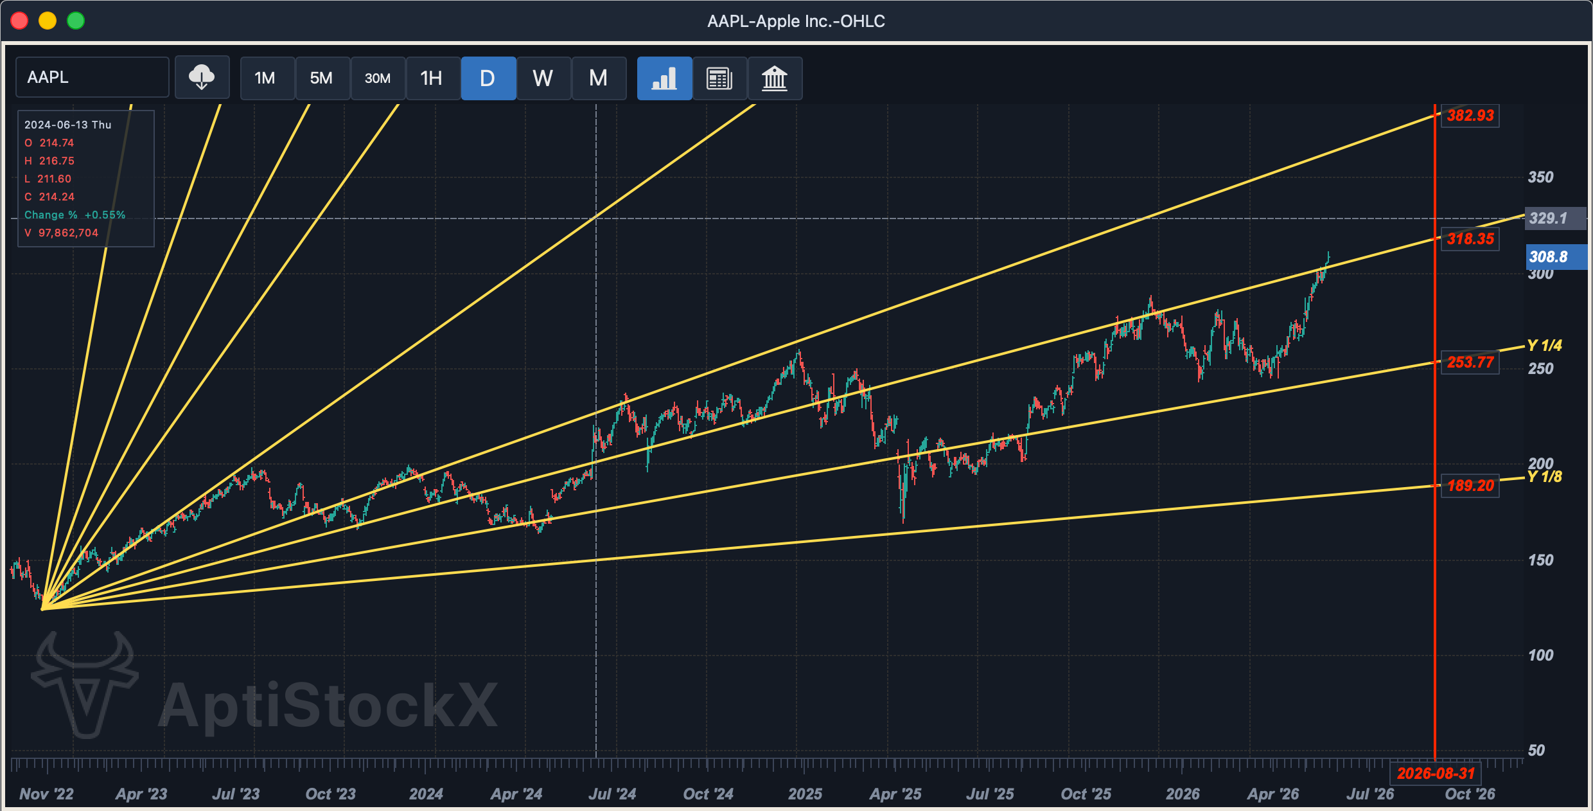1593x811 pixels.
Task: Switch to the 30M timeframe
Action: [x=378, y=78]
